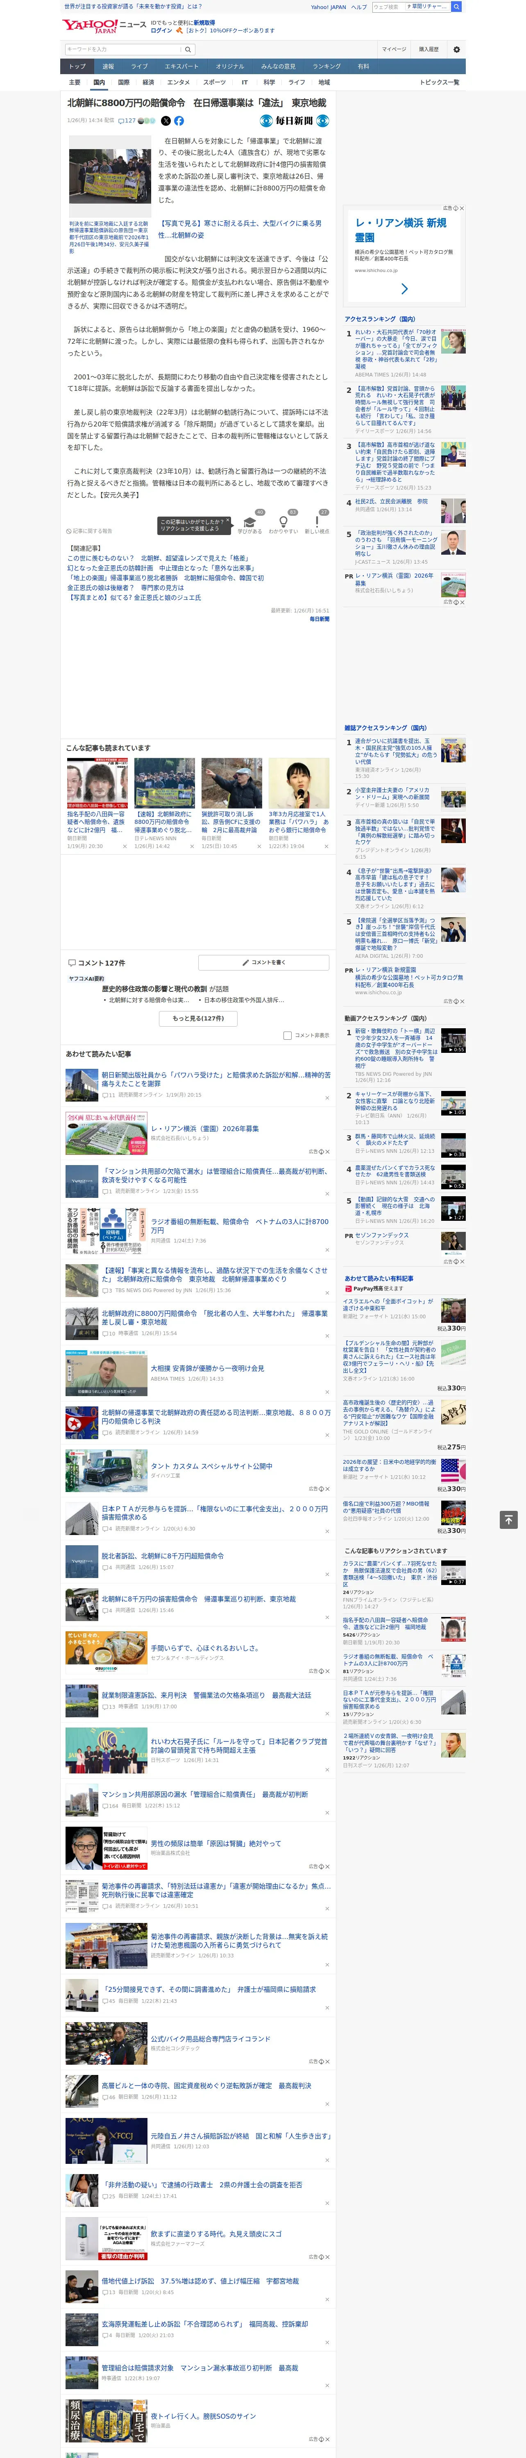Share article on X icon
This screenshot has width=526, height=2458.
(x=166, y=121)
